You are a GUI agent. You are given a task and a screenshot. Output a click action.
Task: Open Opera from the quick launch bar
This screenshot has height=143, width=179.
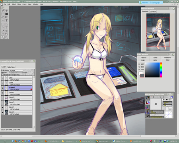tap(32, 141)
